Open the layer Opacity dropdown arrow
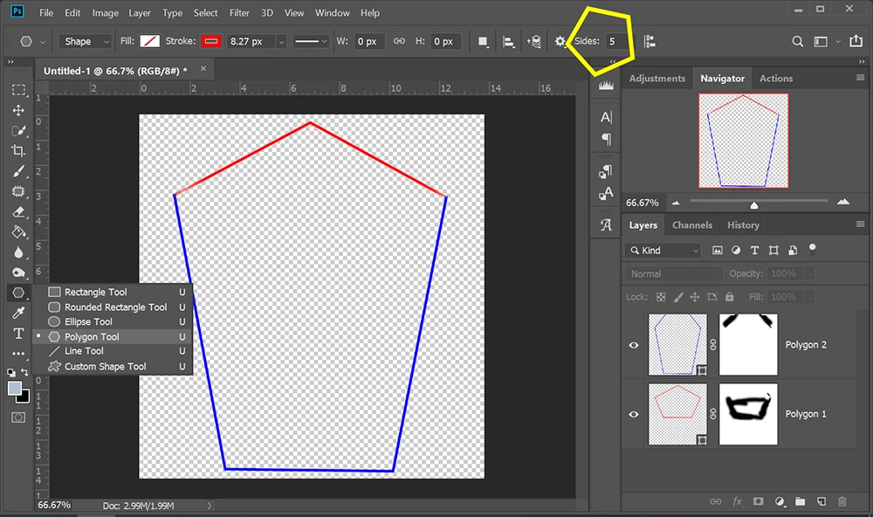Image resolution: width=873 pixels, height=517 pixels. tap(809, 273)
